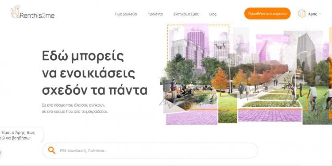Open the Άρης user avatar icon
This screenshot has width=332, height=166.
302,14
